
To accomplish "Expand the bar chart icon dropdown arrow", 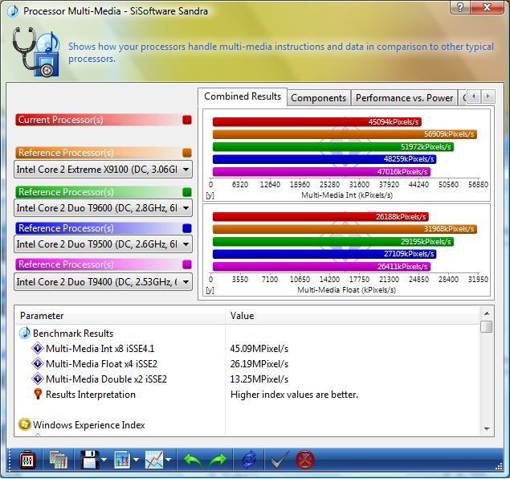I will pyautogui.click(x=136, y=460).
